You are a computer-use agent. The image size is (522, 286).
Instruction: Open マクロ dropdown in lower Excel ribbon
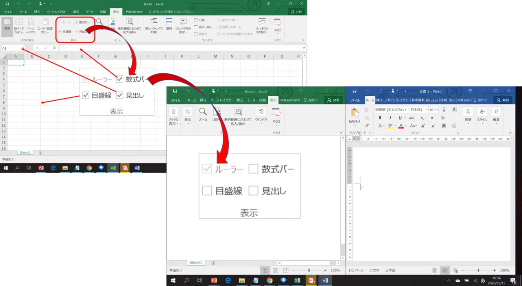tap(276, 117)
